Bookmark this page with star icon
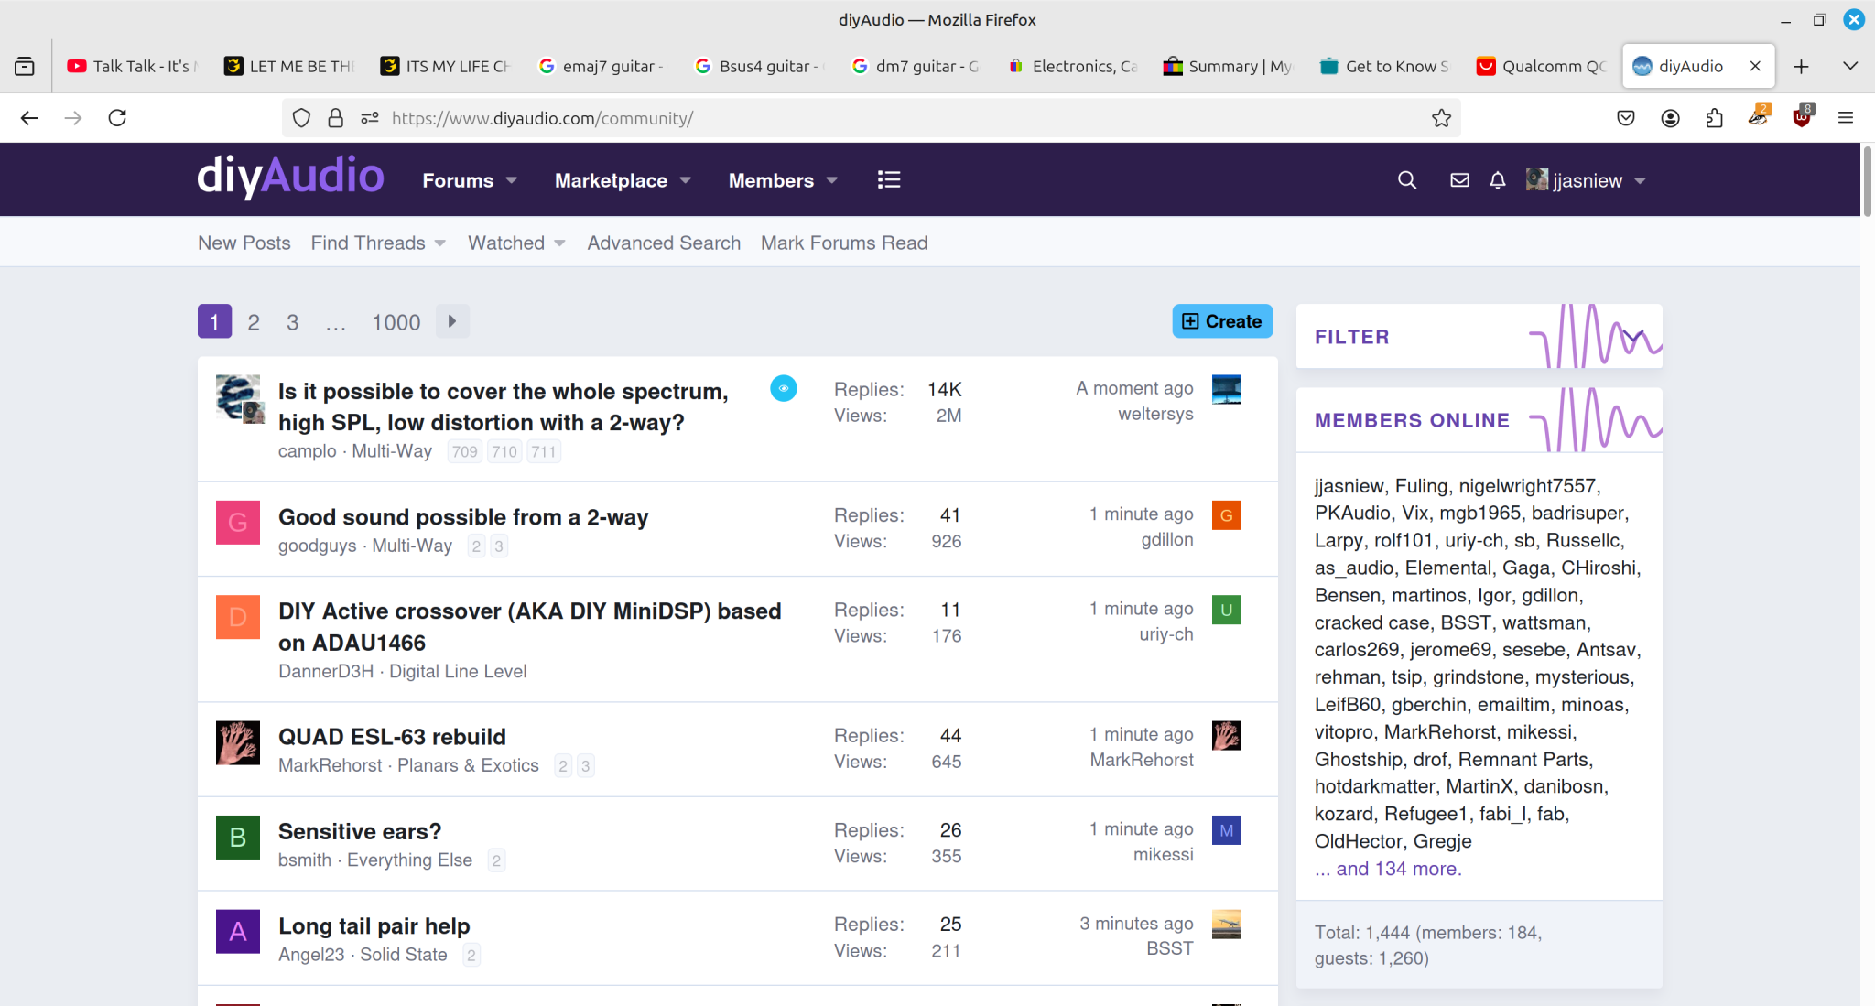Image resolution: width=1875 pixels, height=1006 pixels. coord(1441,118)
